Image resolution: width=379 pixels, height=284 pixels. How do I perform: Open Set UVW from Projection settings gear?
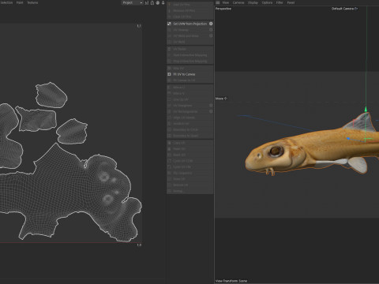tap(211, 24)
